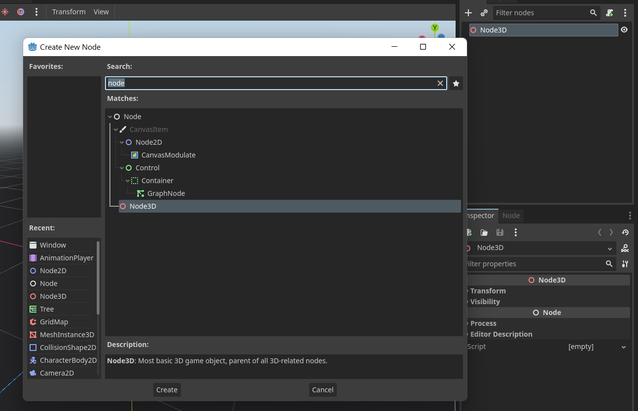Open the object history icon in Inspector
Image resolution: width=638 pixels, height=411 pixels.
coord(625,232)
